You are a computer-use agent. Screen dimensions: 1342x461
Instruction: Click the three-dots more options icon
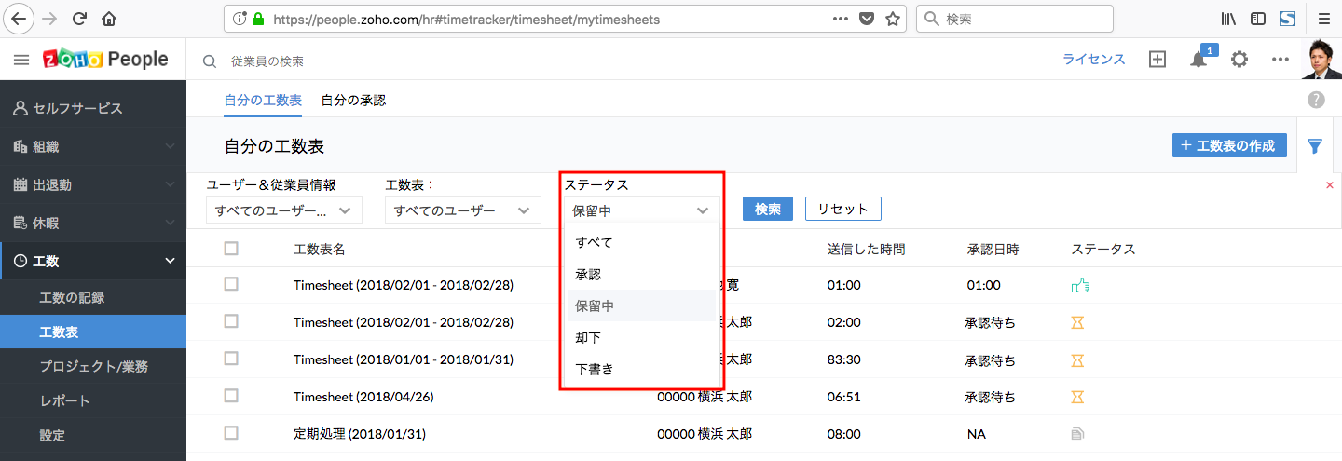(1280, 60)
